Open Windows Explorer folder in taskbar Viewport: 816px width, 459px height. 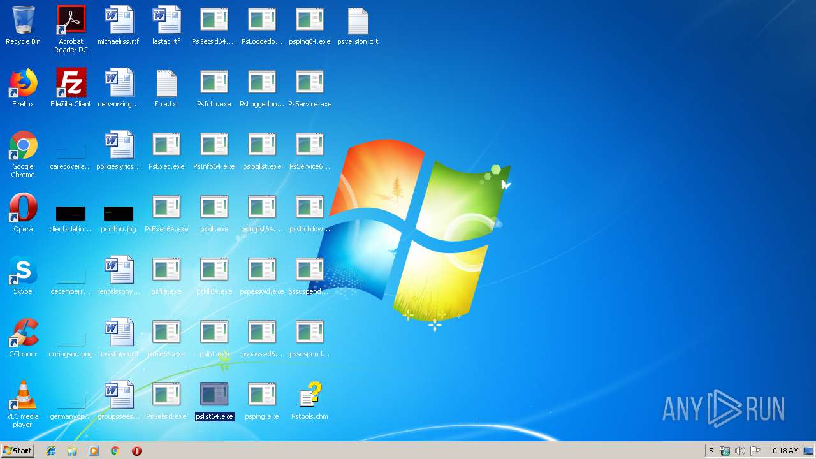(72, 451)
